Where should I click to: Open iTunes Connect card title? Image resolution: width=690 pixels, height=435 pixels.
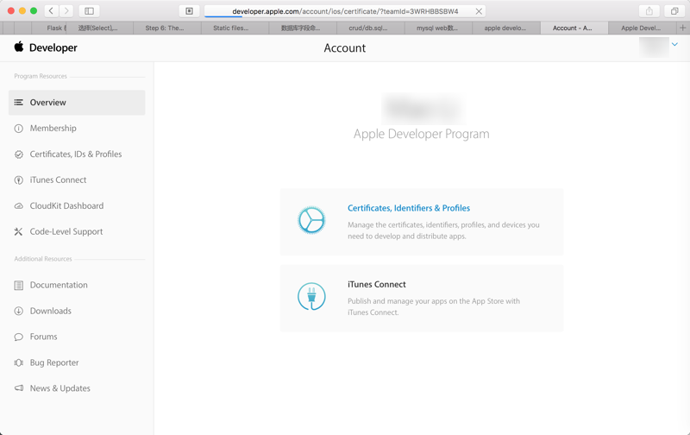pos(377,285)
